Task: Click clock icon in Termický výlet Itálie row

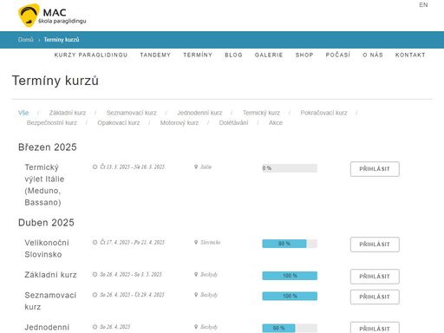Action: tap(95, 166)
